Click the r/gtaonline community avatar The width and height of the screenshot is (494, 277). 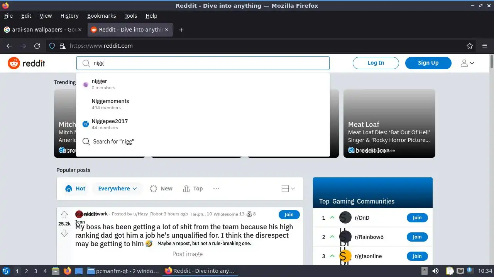tap(345, 256)
